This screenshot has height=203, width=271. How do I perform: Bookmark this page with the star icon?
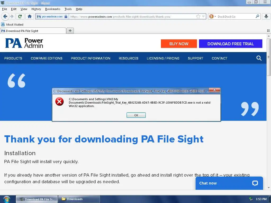[x=198, y=16]
